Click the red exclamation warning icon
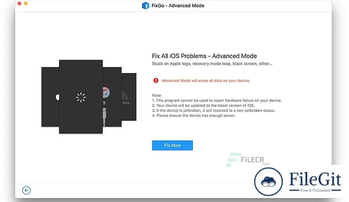The height and width of the screenshot is (202, 349). [156, 81]
